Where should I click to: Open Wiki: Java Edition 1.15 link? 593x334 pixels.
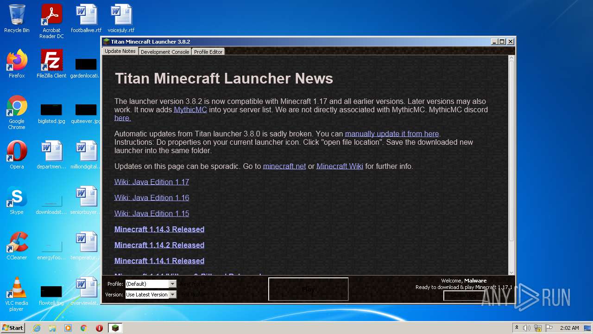[151, 214]
